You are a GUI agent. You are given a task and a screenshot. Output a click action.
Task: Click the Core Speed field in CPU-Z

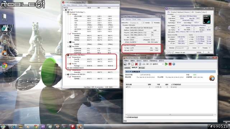181,37
